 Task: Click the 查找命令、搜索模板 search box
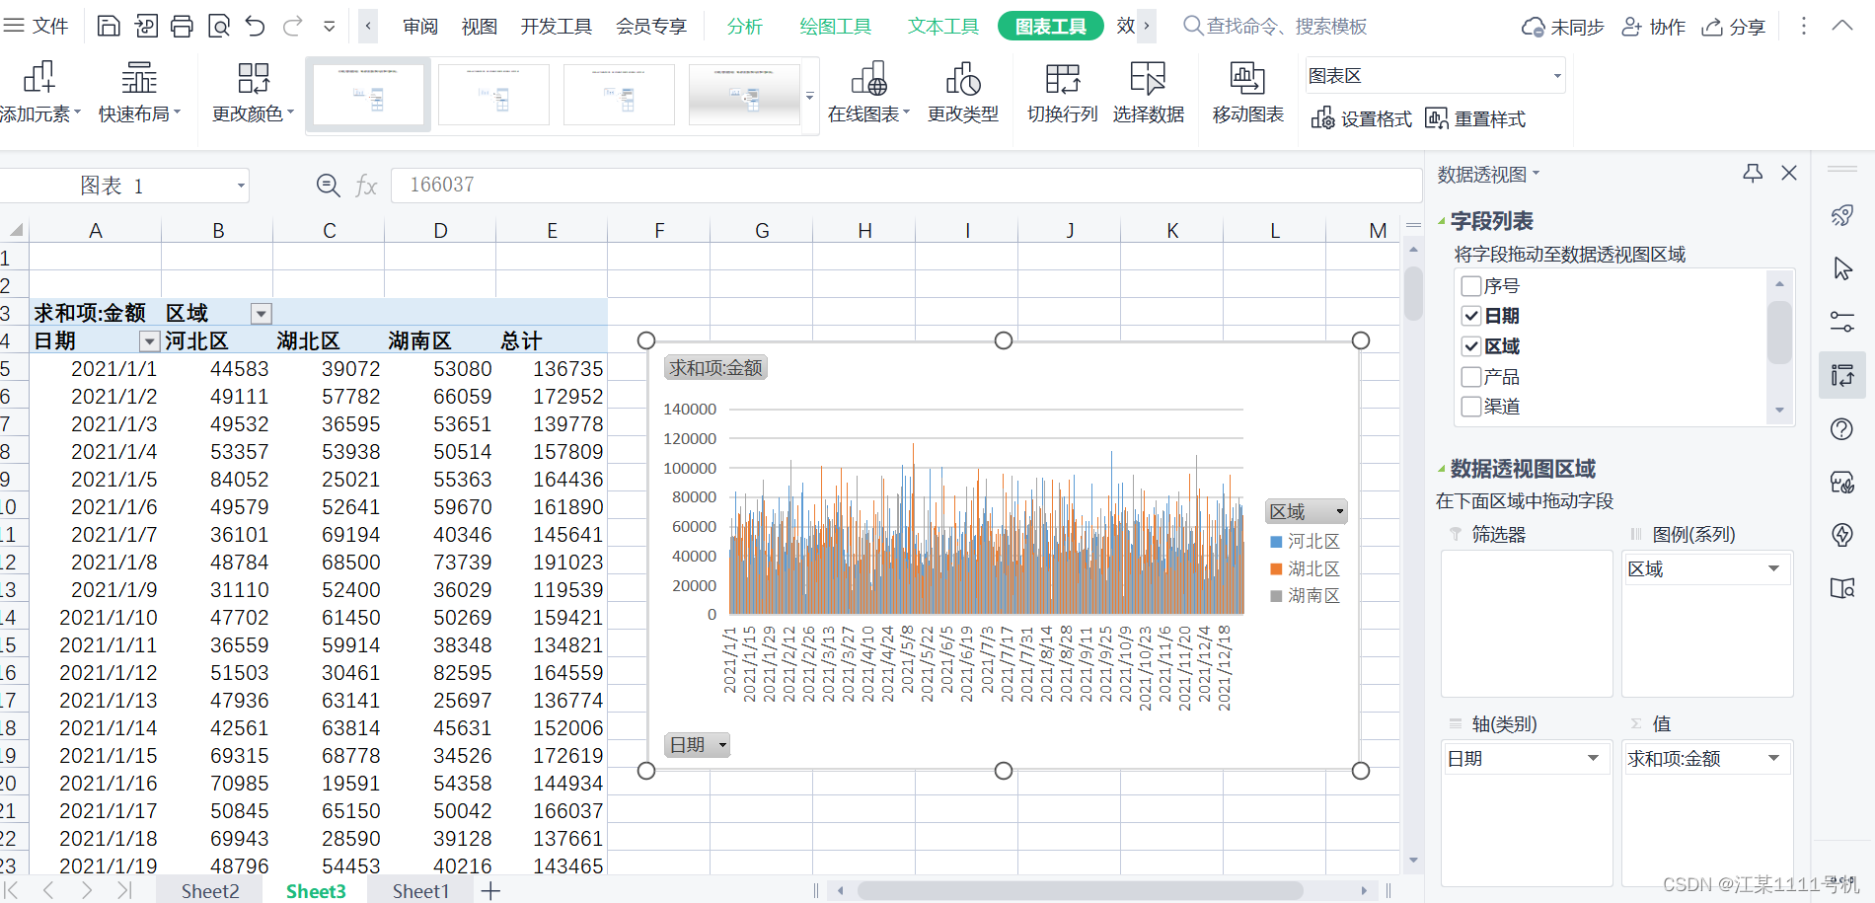click(x=1275, y=27)
